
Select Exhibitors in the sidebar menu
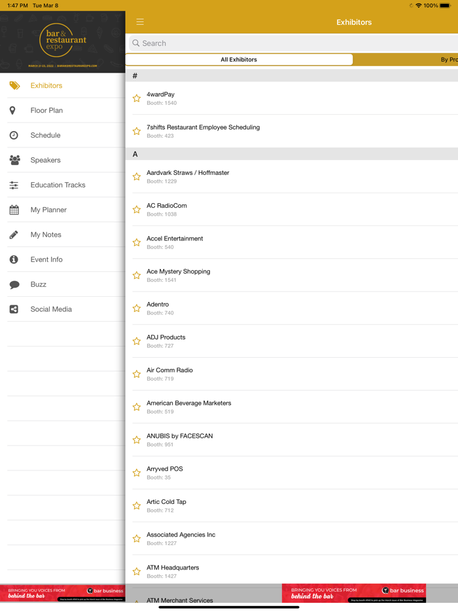coord(46,86)
